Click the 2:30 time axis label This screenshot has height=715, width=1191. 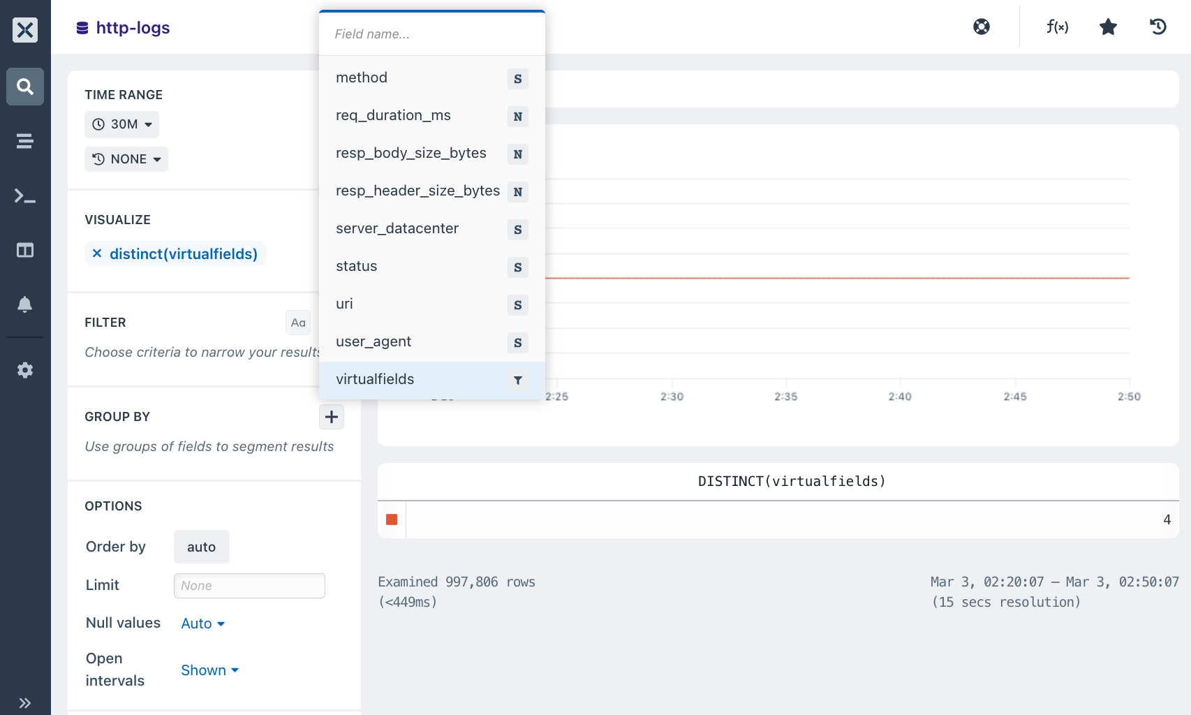point(672,397)
